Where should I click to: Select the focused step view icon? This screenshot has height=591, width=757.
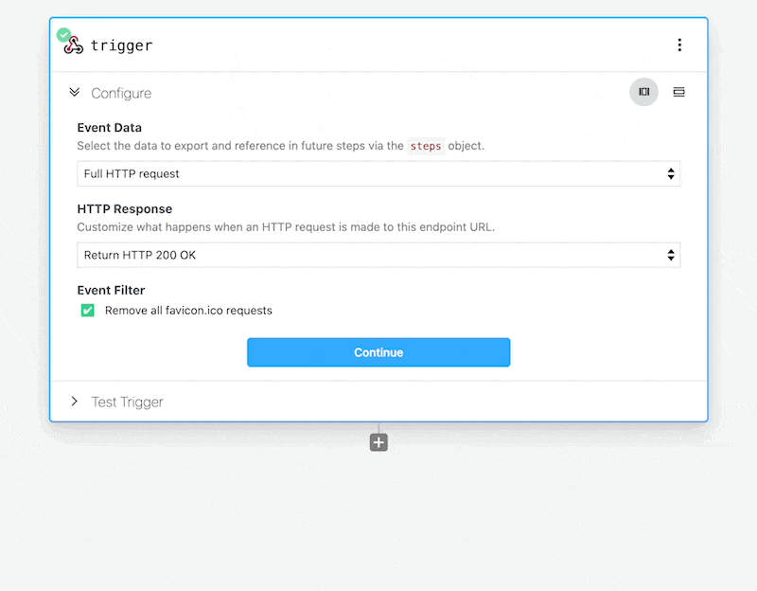643,92
